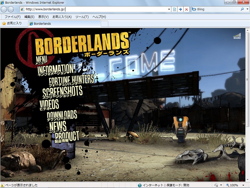Viewport: 250px width, 188px height.
Task: Click the search magnifier icon
Action: pos(242,9)
